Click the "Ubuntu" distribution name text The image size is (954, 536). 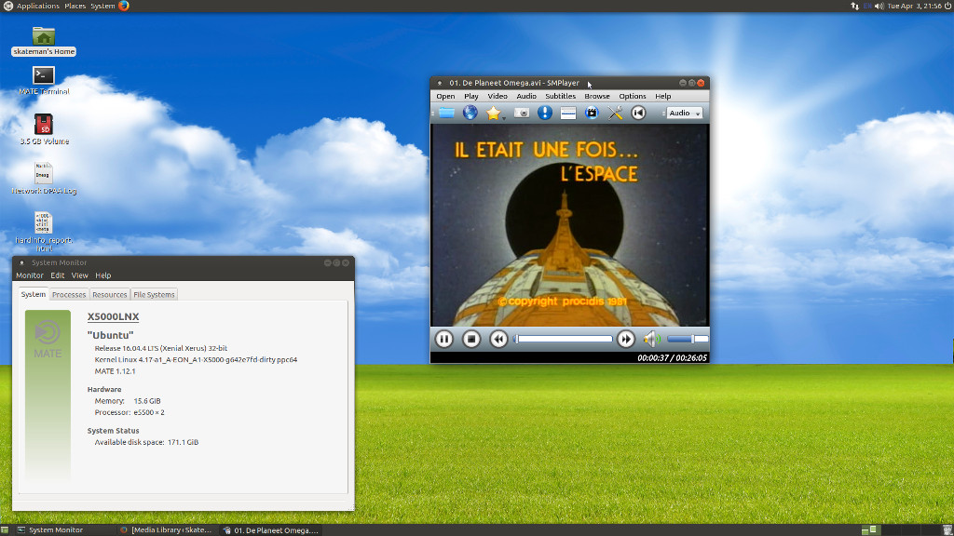[110, 335]
